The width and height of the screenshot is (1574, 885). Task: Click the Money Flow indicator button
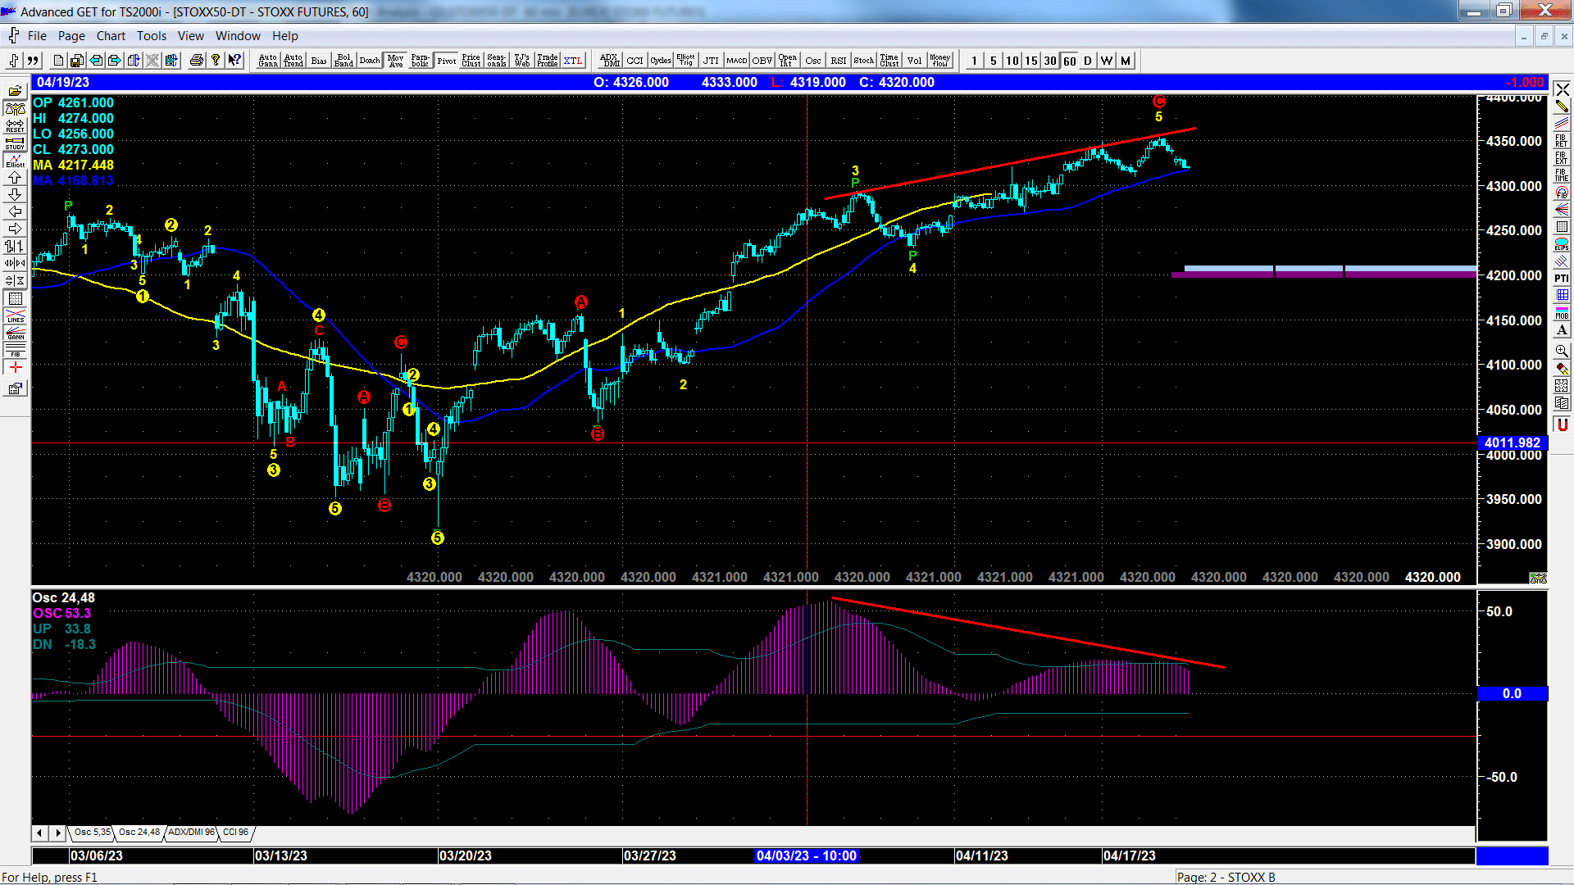click(x=940, y=61)
